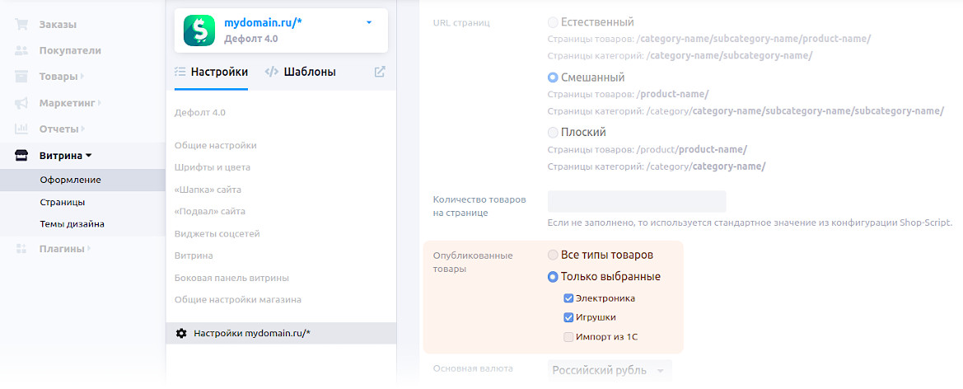Click the Количество товаров на странице field

(636, 202)
